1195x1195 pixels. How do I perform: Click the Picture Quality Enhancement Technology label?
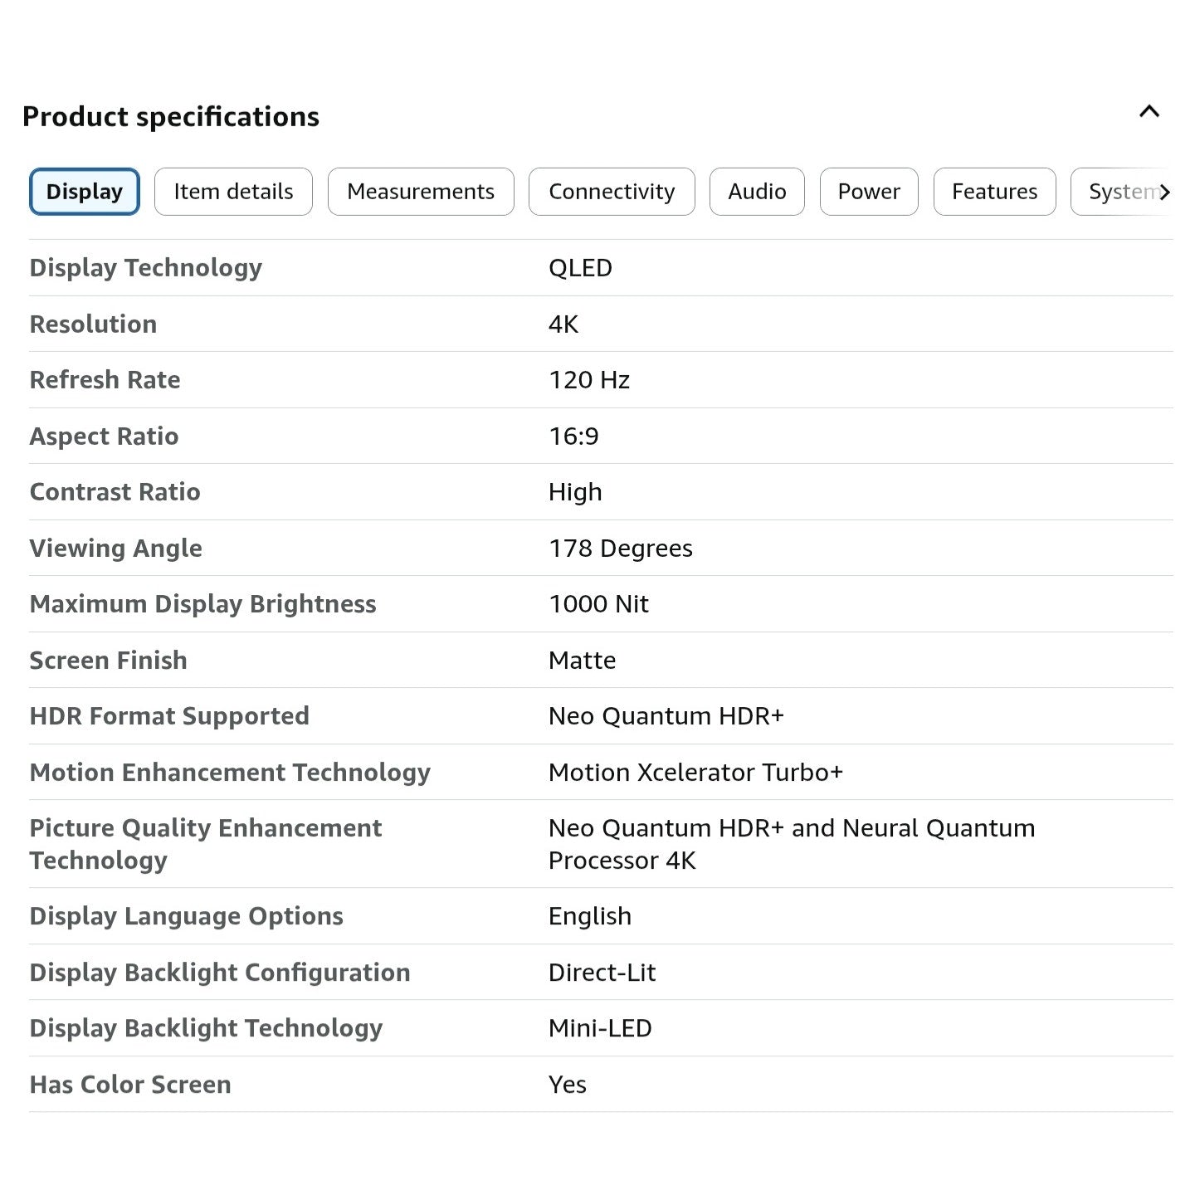coord(206,844)
